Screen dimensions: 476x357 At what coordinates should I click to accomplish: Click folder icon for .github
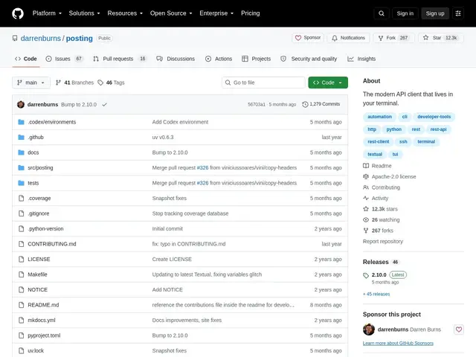(x=21, y=137)
